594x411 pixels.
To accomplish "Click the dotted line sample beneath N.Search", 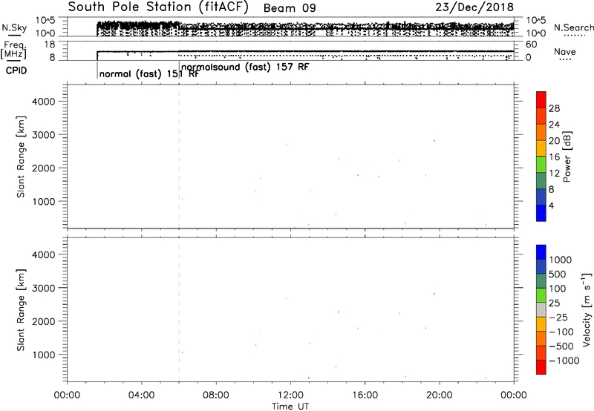I will (575, 36).
